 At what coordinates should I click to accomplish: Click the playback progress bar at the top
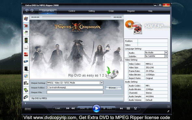[x=76, y=17]
